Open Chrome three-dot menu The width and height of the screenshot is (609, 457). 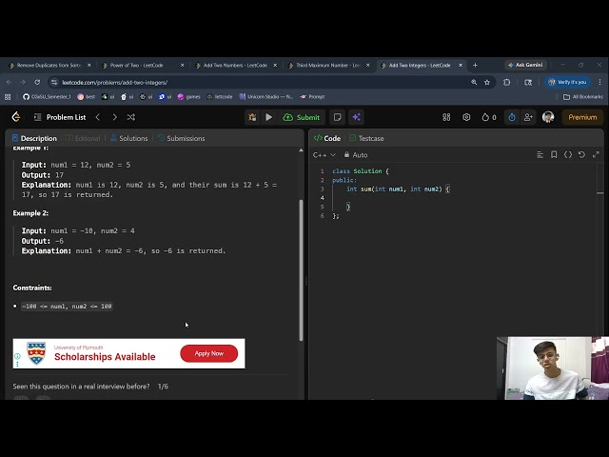pyautogui.click(x=600, y=83)
